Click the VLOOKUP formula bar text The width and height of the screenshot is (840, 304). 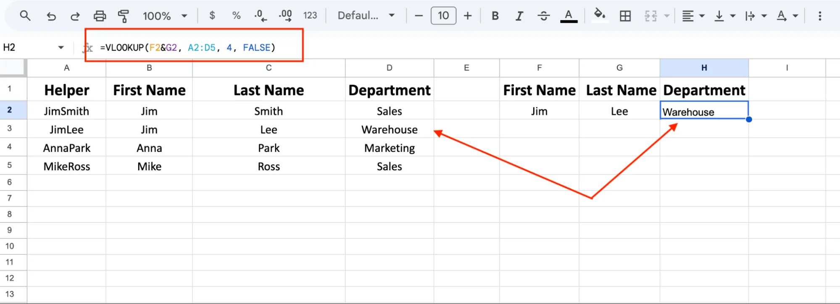(188, 48)
